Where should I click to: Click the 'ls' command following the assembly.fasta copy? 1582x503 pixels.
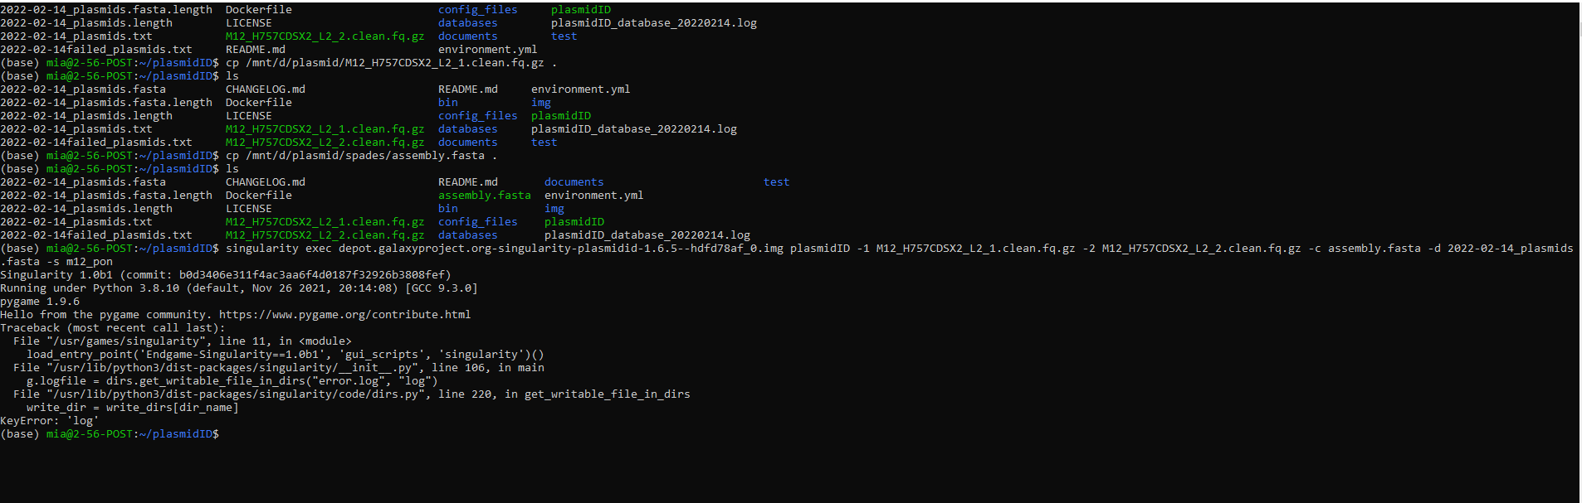[x=232, y=169]
